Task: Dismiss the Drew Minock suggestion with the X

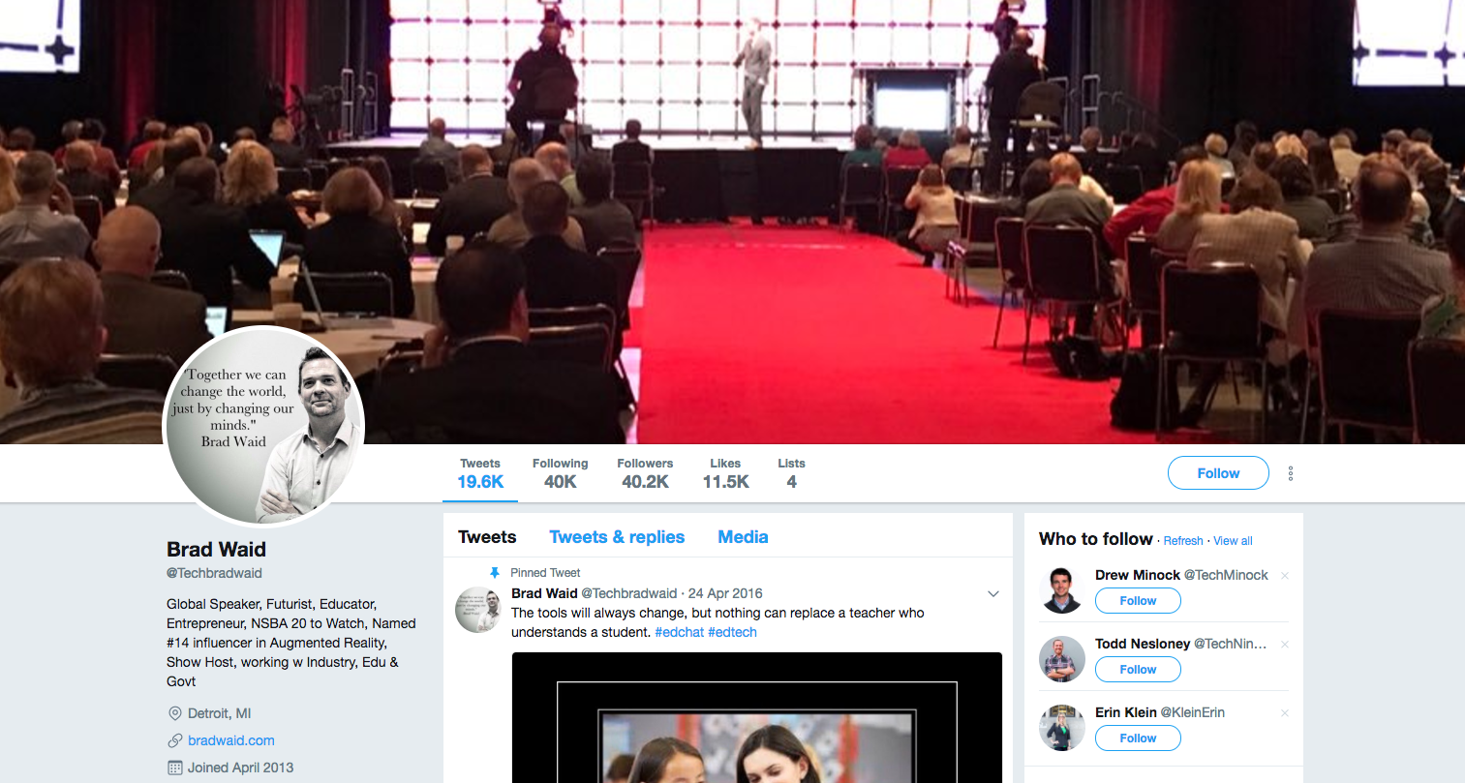Action: pos(1285,576)
